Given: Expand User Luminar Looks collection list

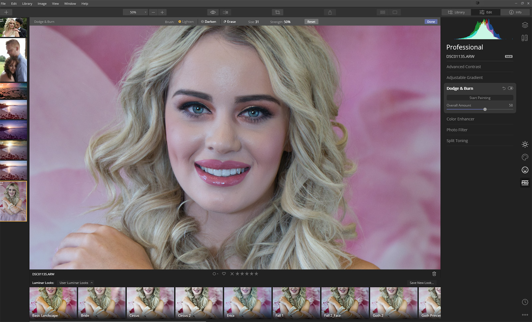Looking at the screenshot, I should pos(76,283).
